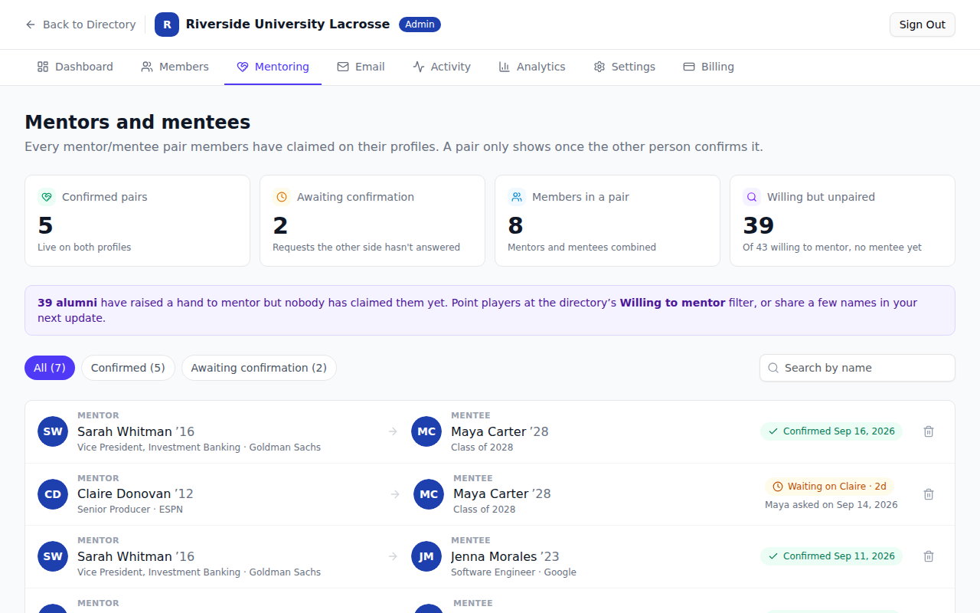Viewport: 980px width, 613px height.
Task: Switch to the Email tab
Action: click(361, 67)
